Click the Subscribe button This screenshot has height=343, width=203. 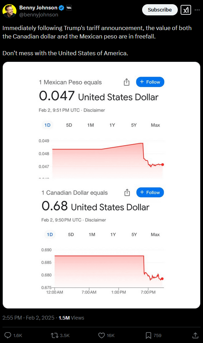(x=160, y=10)
